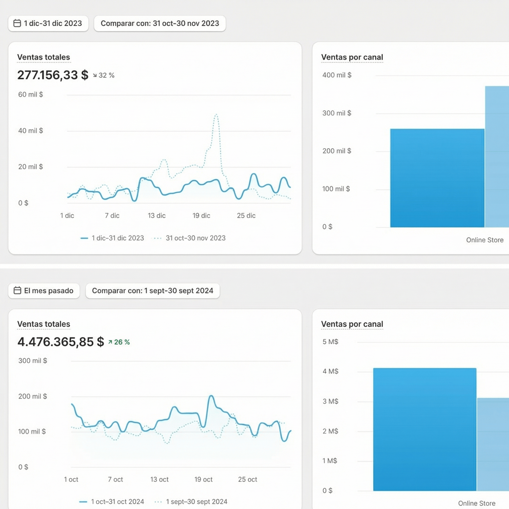
Task: Open the El mes pasado date range picker
Action: click(44, 291)
